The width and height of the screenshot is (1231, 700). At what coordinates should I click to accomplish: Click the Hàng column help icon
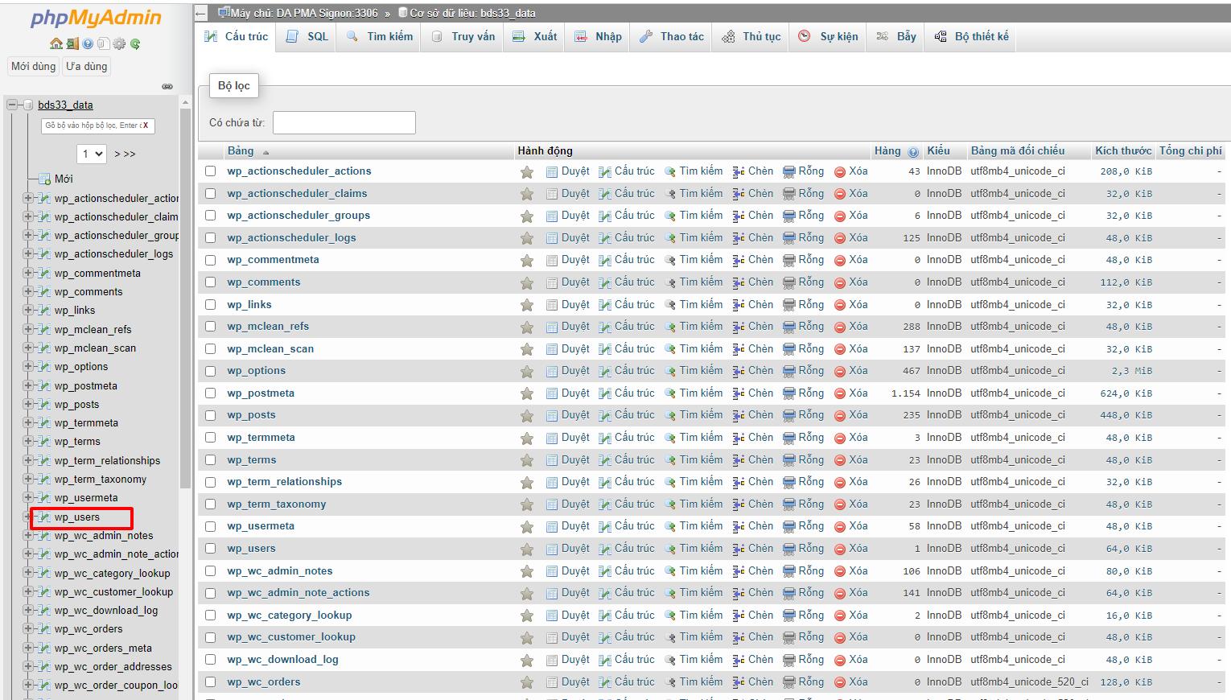click(913, 151)
